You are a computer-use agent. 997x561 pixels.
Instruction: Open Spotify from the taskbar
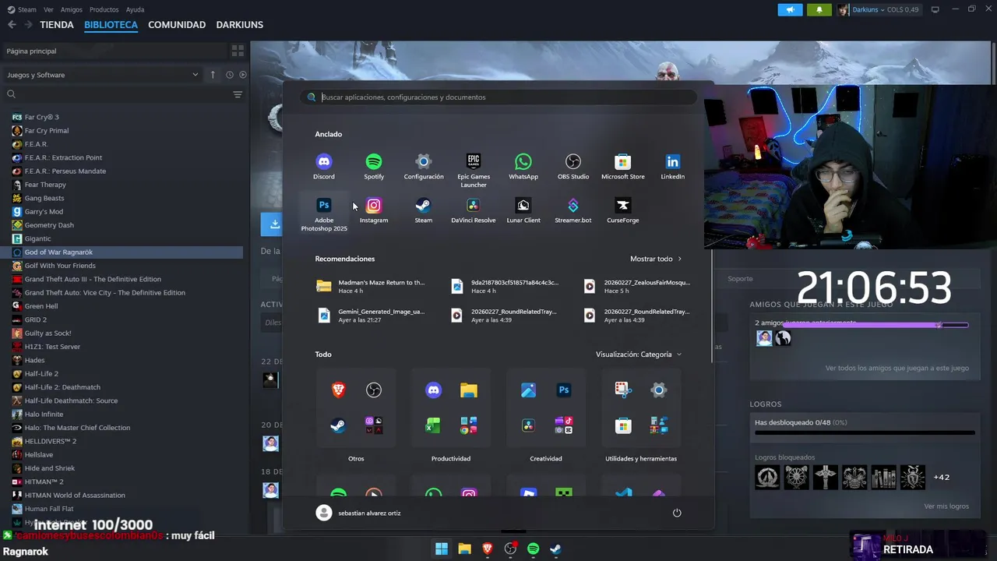click(533, 549)
